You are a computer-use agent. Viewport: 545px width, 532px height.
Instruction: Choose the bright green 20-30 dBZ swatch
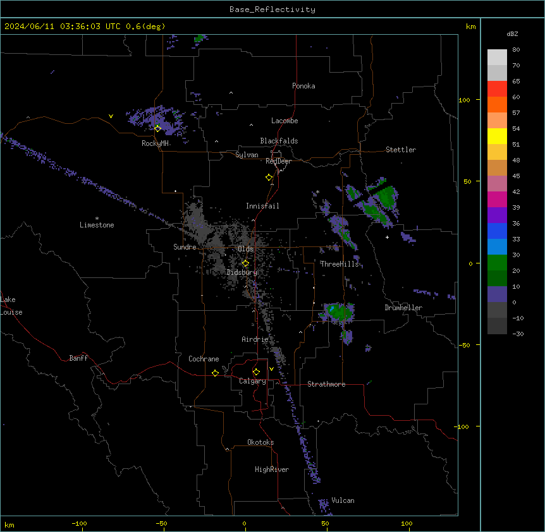497,263
